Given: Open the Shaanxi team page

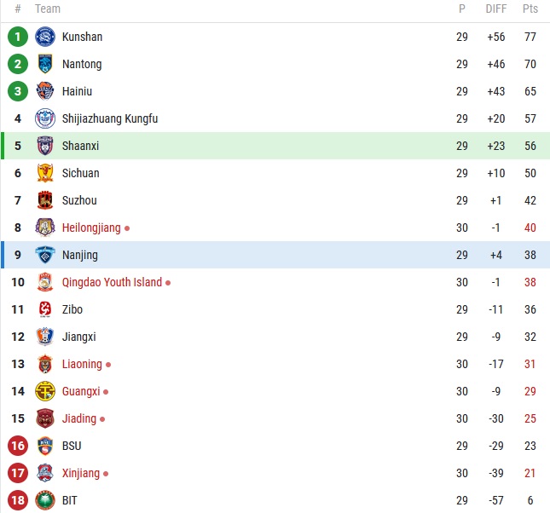Looking at the screenshot, I should click(80, 146).
